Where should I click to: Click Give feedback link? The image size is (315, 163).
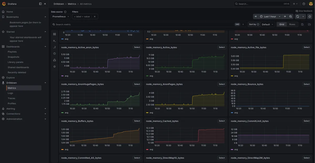click(304, 11)
